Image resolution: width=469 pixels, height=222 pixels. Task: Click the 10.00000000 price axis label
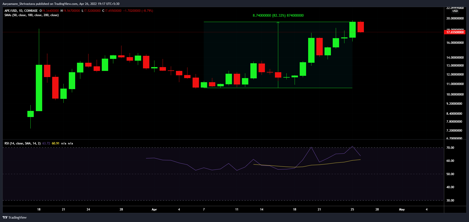coord(455,94)
